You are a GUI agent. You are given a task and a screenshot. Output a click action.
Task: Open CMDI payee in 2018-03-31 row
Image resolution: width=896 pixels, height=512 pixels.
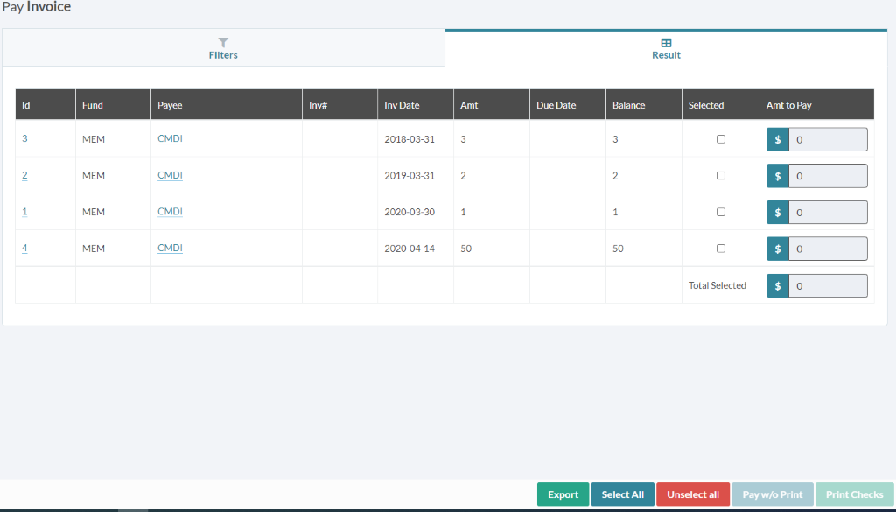[171, 138]
